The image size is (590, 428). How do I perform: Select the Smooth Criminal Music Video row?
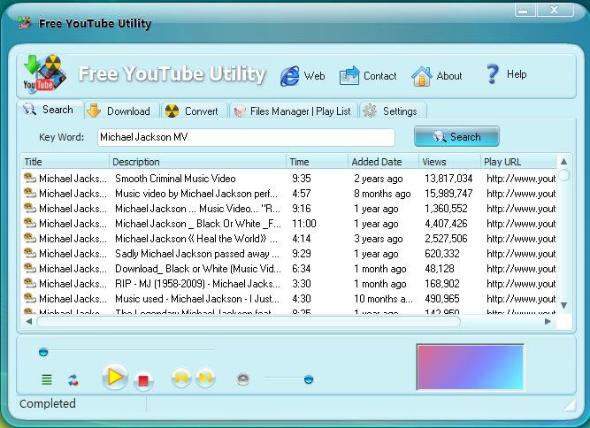pos(289,179)
